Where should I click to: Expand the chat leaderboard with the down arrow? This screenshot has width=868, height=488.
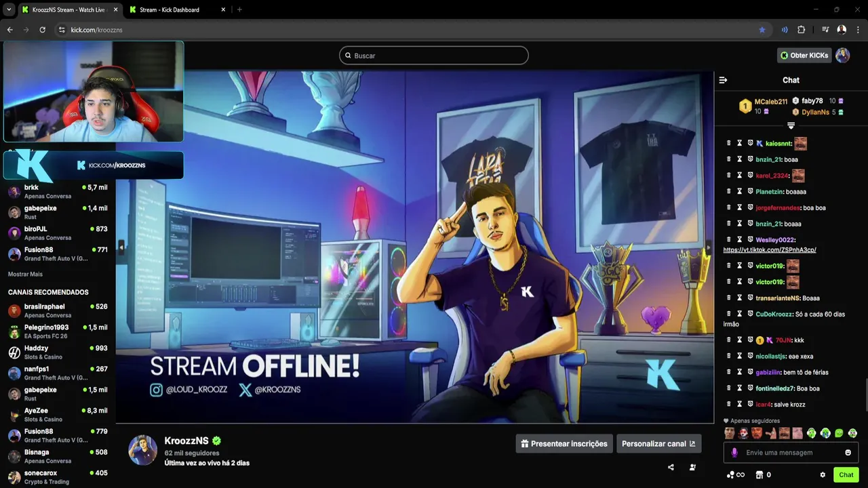pyautogui.click(x=791, y=125)
